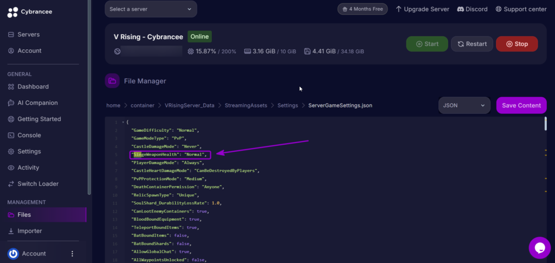Open the live chat bubble

[539, 248]
